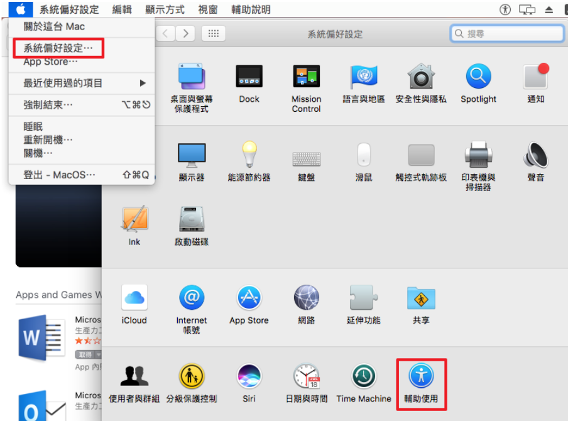Open Outlook app icon in App Store window
This screenshot has width=568, height=421.
(x=42, y=406)
